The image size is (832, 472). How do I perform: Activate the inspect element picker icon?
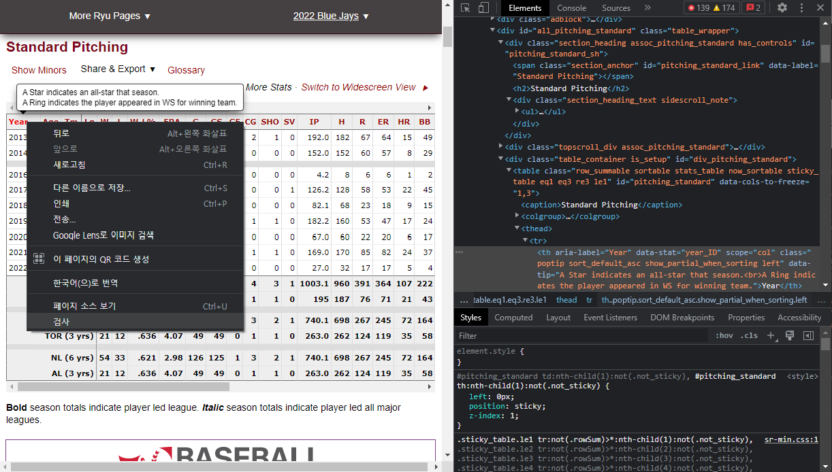(465, 8)
